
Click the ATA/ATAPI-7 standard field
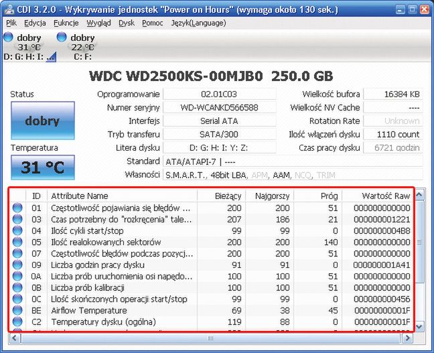point(293,161)
